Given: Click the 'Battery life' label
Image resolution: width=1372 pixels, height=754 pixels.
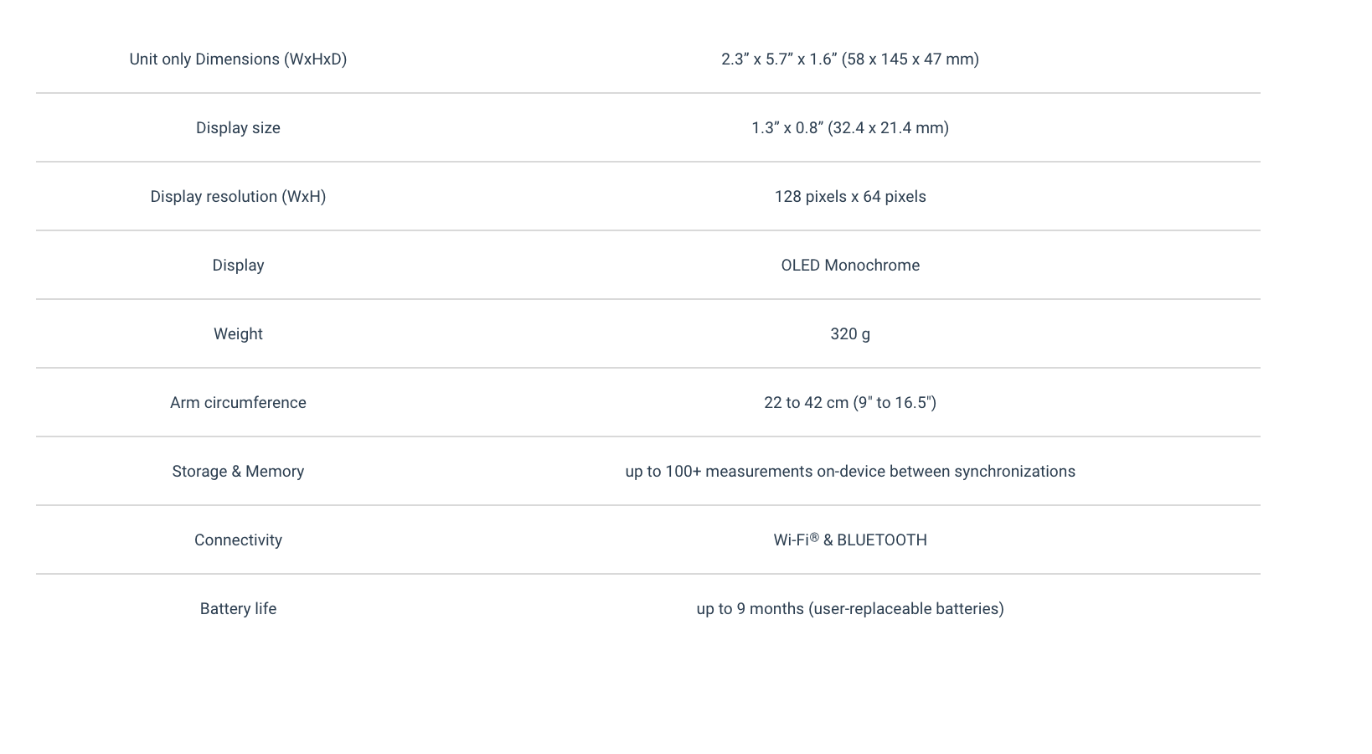Looking at the screenshot, I should [x=238, y=609].
